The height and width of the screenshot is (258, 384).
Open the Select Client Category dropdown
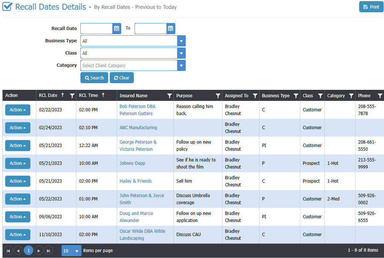coord(181,66)
